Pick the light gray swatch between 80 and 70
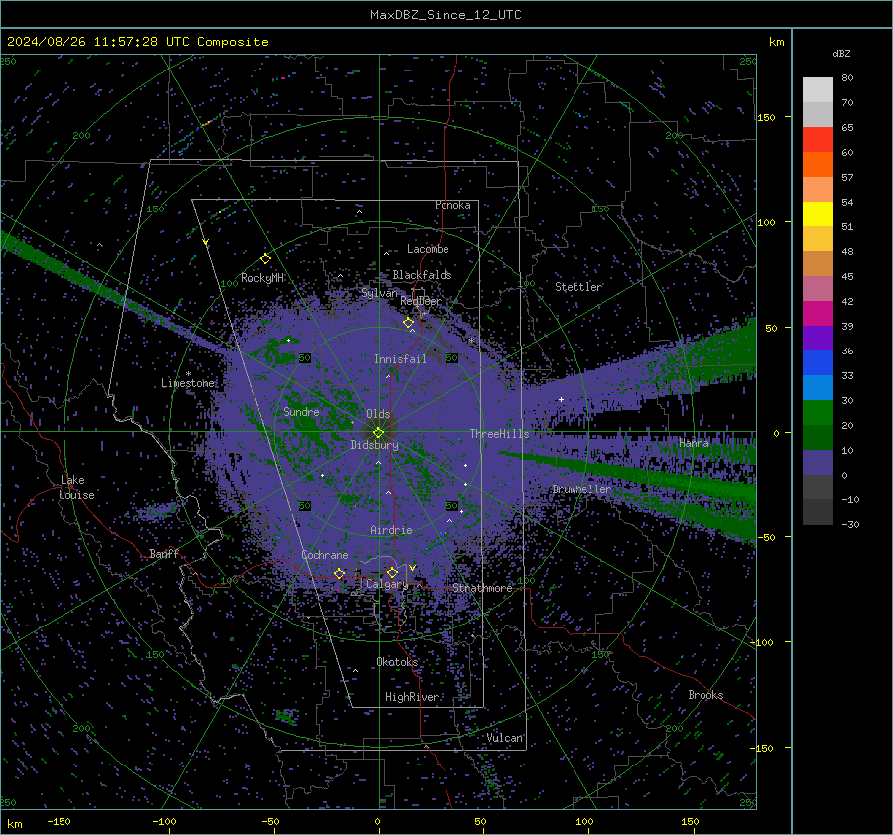The image size is (893, 835). [818, 90]
